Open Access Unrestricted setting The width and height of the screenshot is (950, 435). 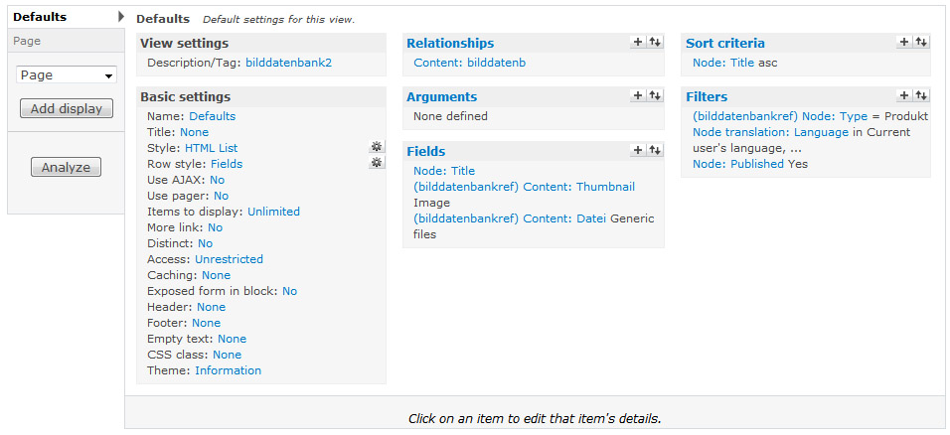point(229,259)
